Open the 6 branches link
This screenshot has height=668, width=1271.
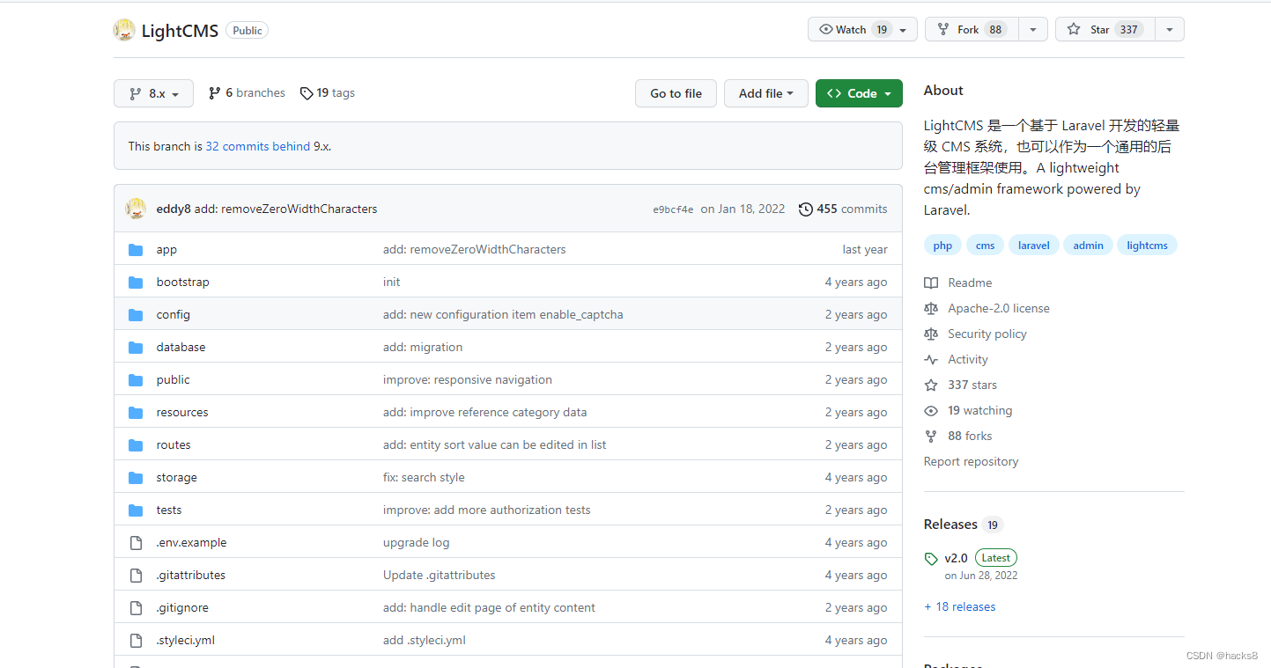pyautogui.click(x=247, y=92)
